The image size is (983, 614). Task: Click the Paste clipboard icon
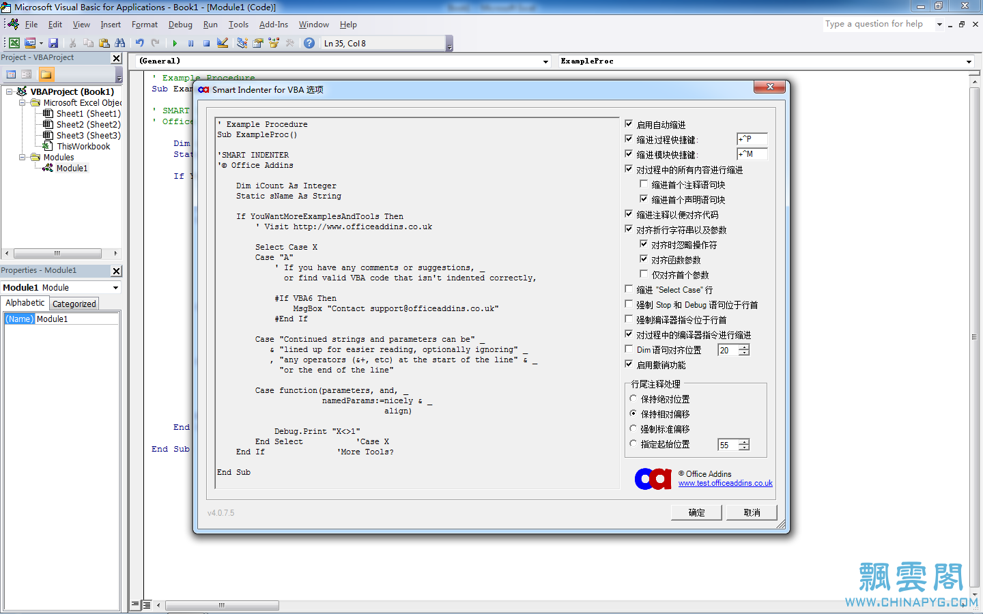point(104,43)
